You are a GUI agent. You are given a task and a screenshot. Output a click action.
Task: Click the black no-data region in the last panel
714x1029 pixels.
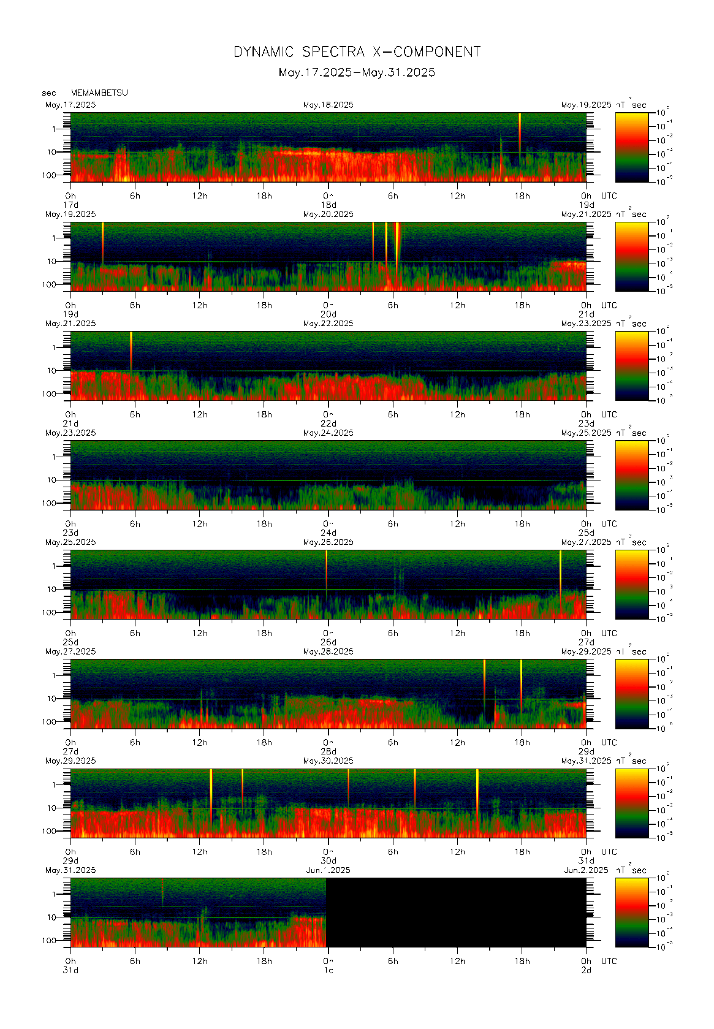pos(456,913)
